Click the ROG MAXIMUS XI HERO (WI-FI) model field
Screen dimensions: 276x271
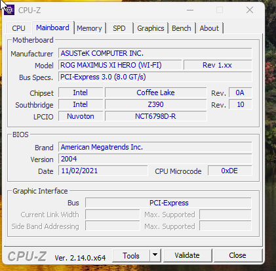[x=120, y=65]
